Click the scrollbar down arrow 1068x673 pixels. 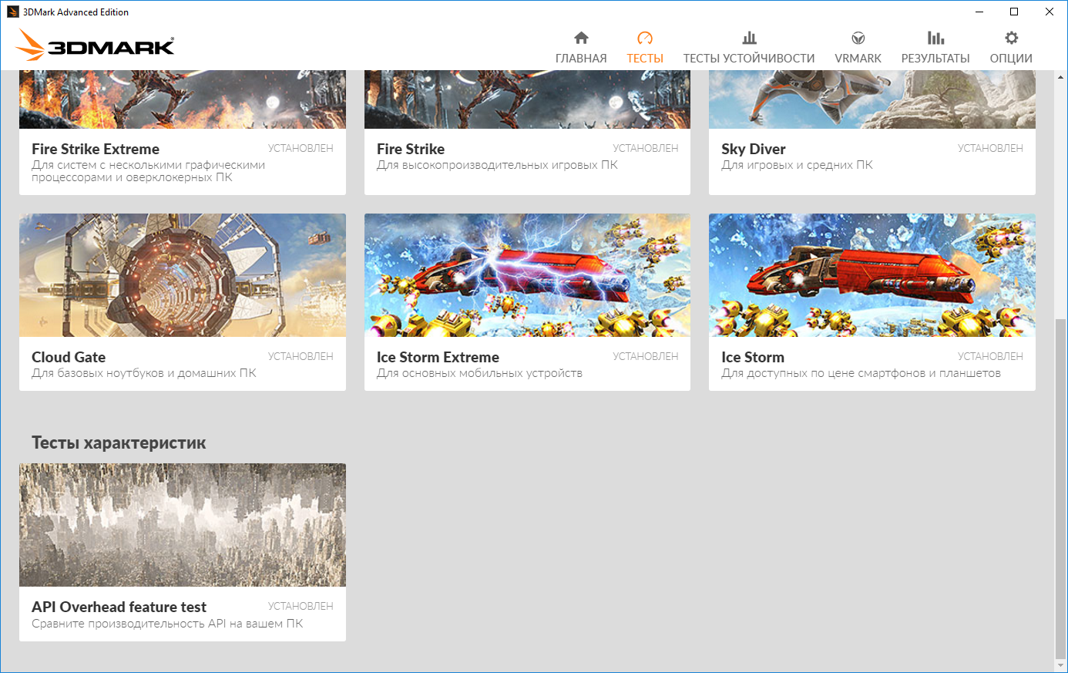1060,665
